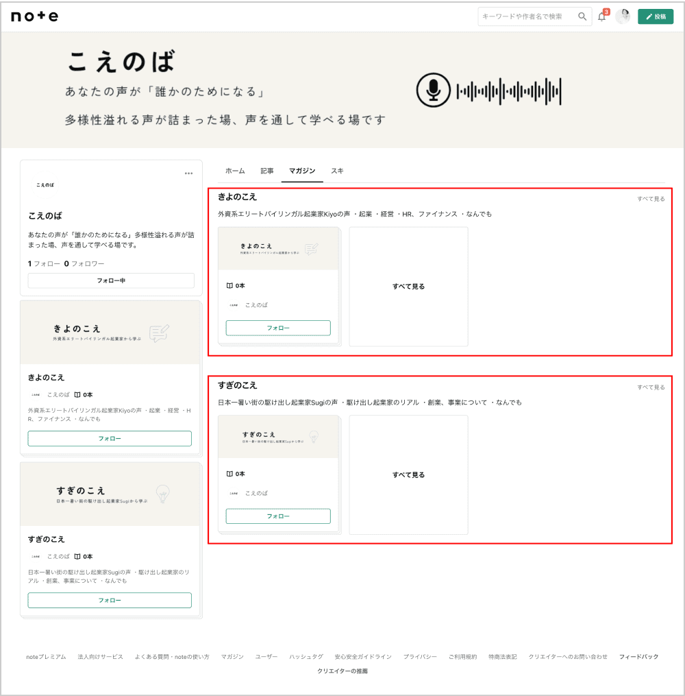The image size is (685, 696).
Task: Open the user avatar menu
Action: pyautogui.click(x=623, y=16)
